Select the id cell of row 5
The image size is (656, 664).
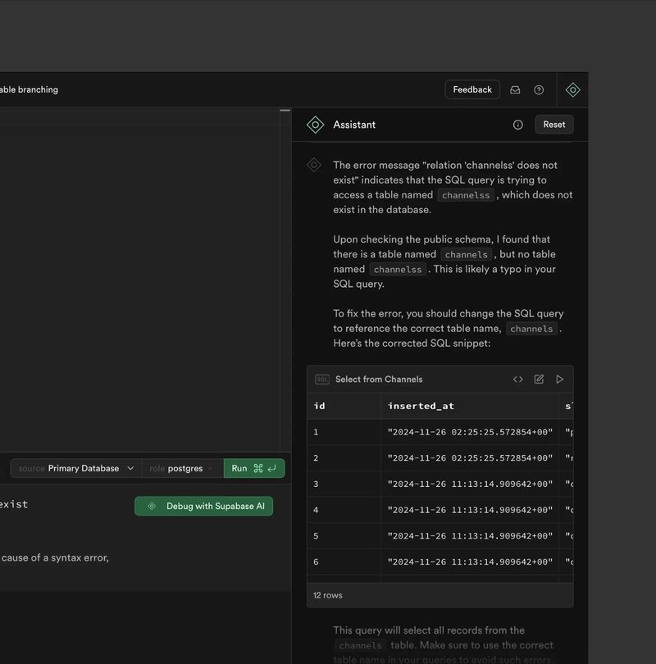(x=344, y=536)
